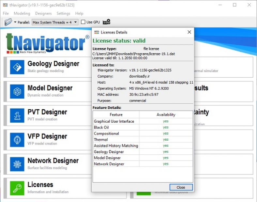The width and height of the screenshot is (257, 202).
Task: Click the Model Designer cube icon
Action: pos(17,91)
